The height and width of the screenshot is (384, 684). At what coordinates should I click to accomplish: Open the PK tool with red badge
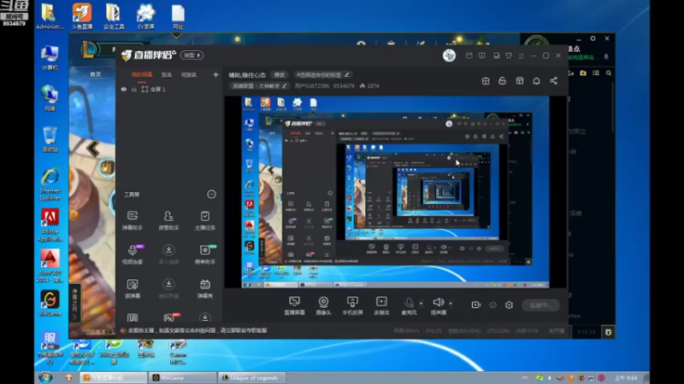(x=169, y=317)
